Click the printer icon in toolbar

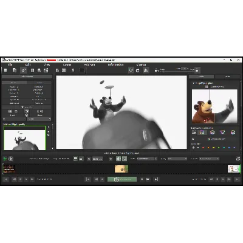(x=39, y=70)
